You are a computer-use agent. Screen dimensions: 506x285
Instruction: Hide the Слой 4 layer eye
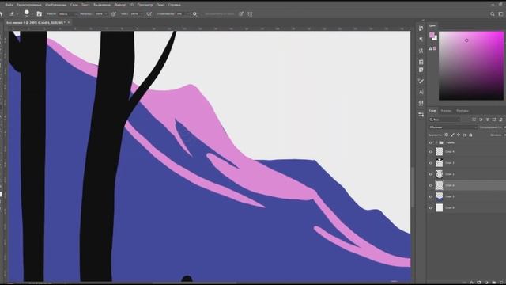pyautogui.click(x=431, y=151)
